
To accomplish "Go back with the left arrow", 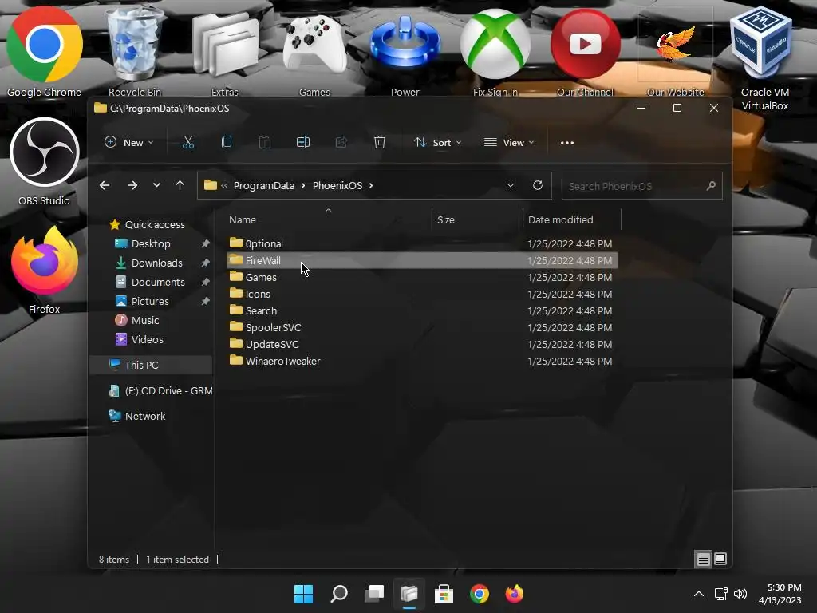I will (x=105, y=185).
